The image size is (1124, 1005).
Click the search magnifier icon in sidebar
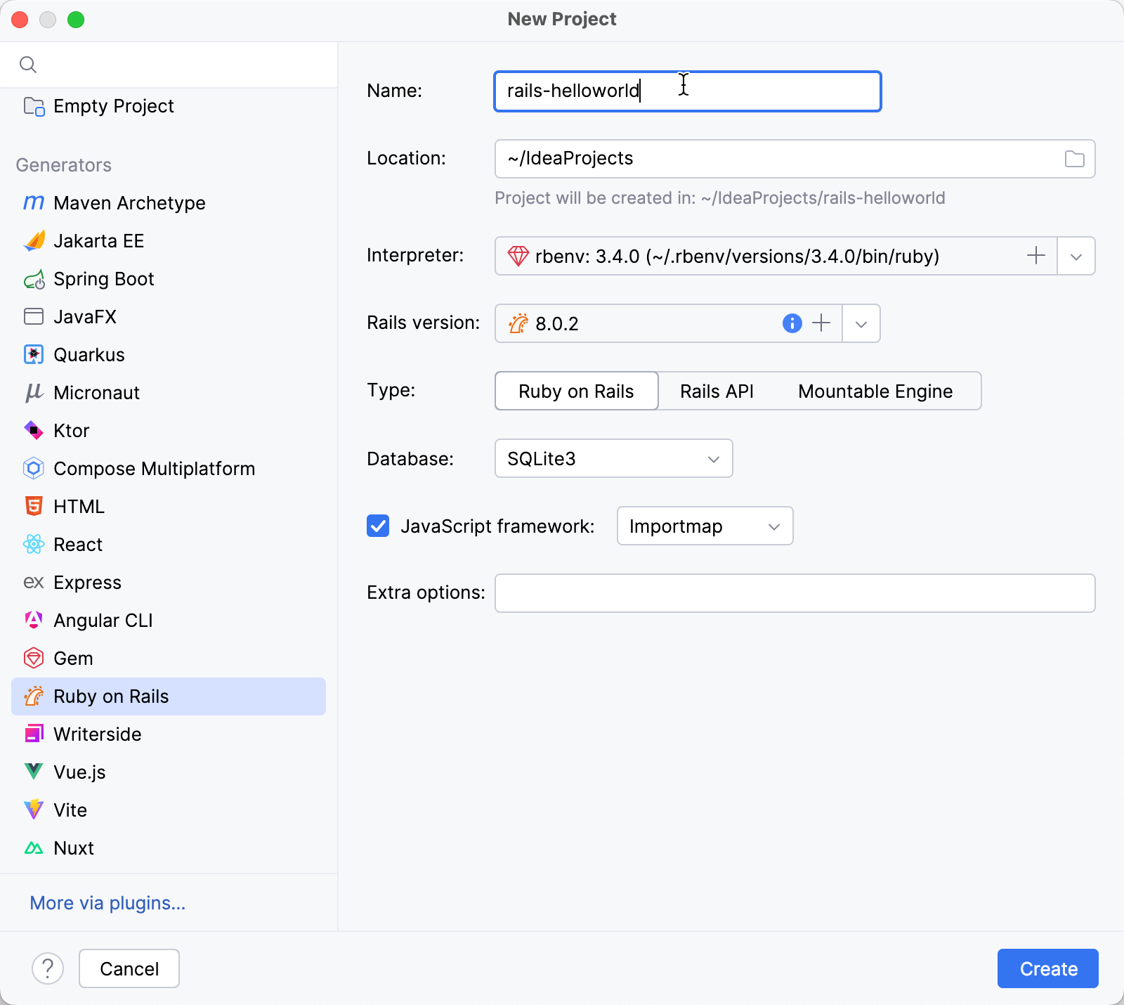pos(28,65)
